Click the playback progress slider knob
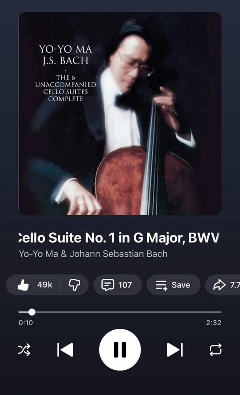This screenshot has height=395, width=240. 32,312
